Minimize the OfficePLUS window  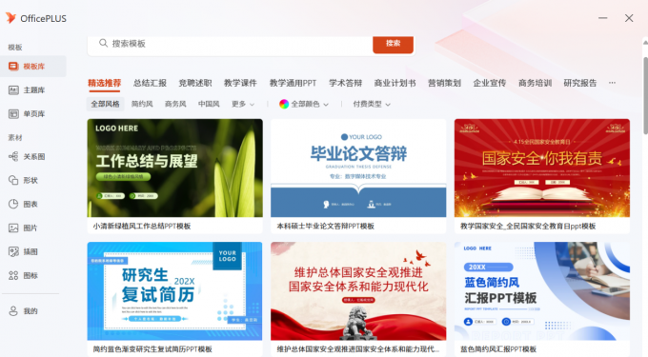[603, 18]
